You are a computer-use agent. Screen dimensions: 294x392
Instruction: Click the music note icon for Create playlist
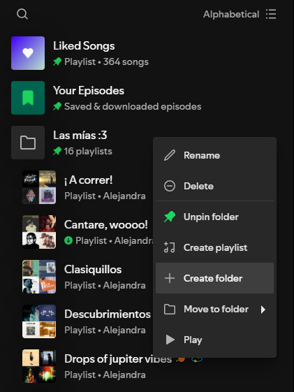point(170,247)
